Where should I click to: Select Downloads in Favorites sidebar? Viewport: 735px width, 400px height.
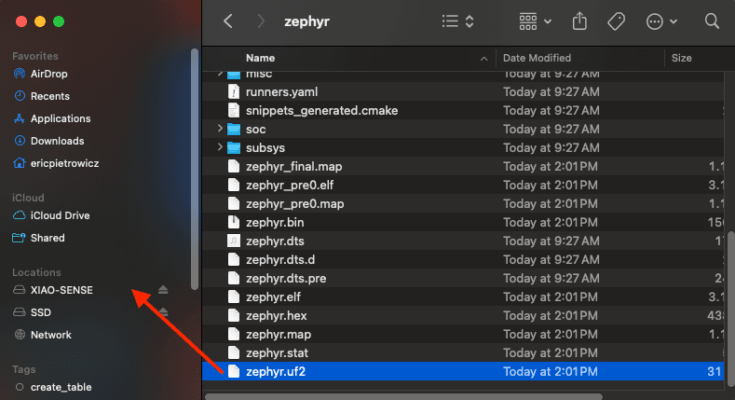(57, 141)
